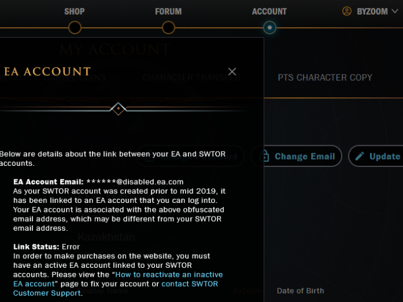Close the EA Account dialog
Screen dimensions: 403x302
232,72
